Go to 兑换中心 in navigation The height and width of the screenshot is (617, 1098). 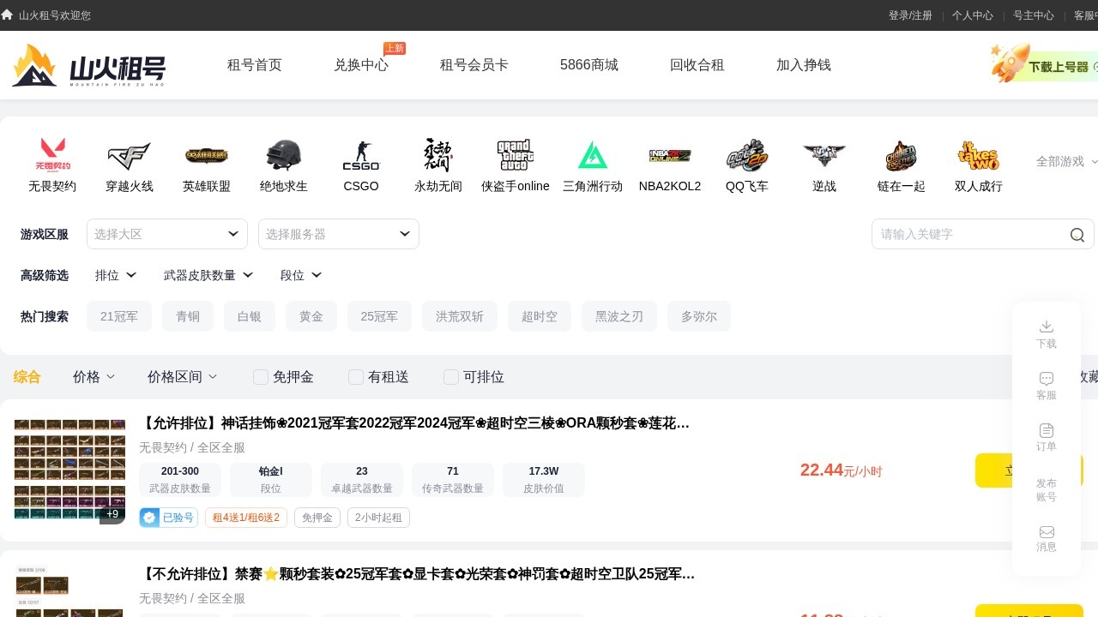(361, 65)
